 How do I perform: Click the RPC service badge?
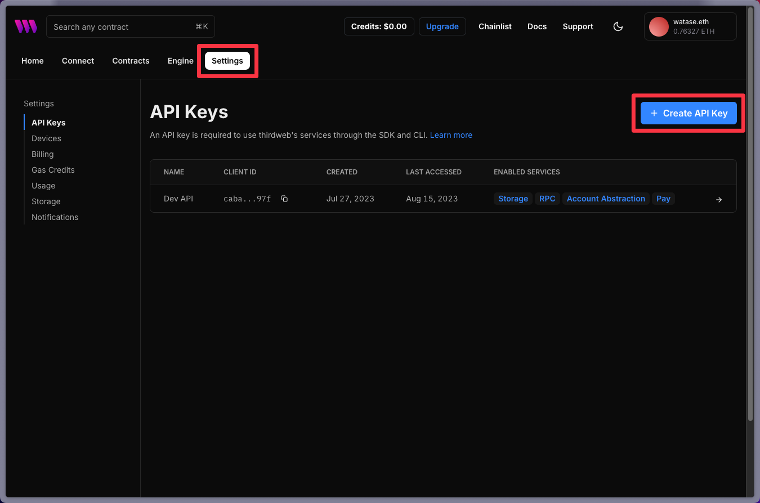(547, 199)
